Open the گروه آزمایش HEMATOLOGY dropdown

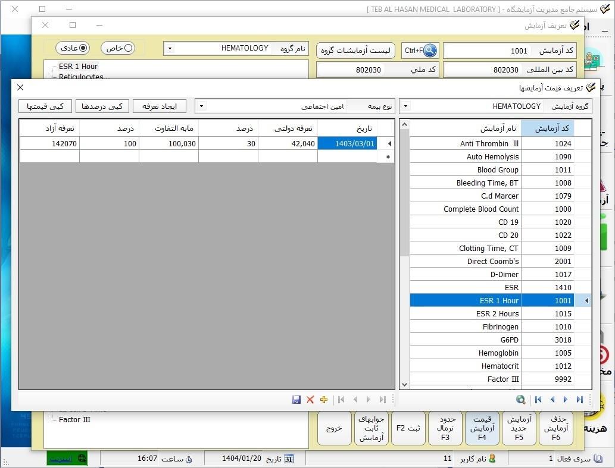405,106
